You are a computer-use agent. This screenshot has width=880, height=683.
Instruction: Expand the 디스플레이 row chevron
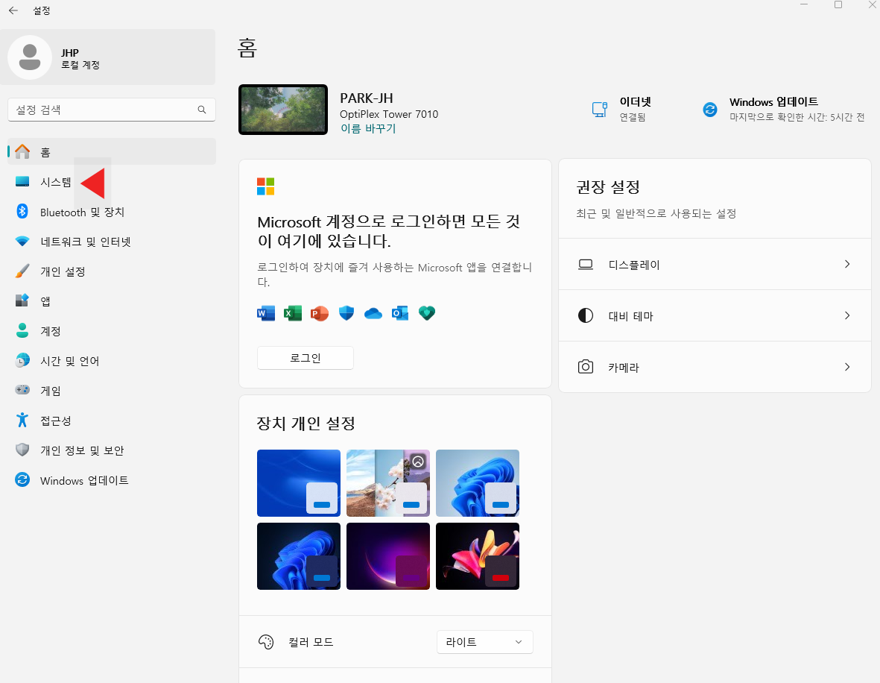(847, 264)
